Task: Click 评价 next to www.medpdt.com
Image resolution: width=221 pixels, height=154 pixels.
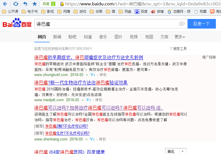Action: tap(99, 100)
